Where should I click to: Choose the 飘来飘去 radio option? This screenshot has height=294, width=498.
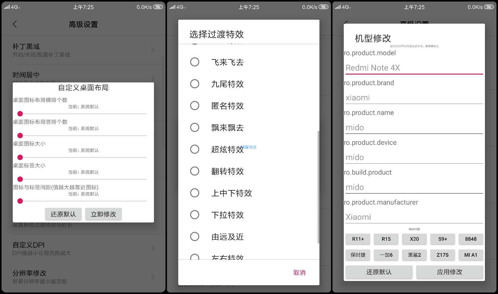tap(195, 128)
